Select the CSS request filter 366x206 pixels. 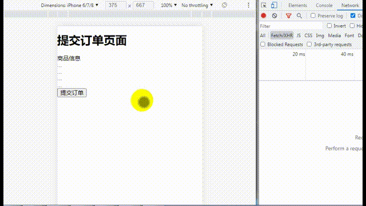(308, 35)
